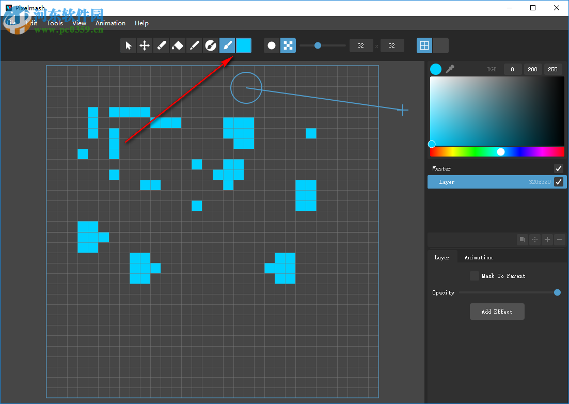Open the Tools menu
Screen dimensions: 569x404
tap(54, 23)
